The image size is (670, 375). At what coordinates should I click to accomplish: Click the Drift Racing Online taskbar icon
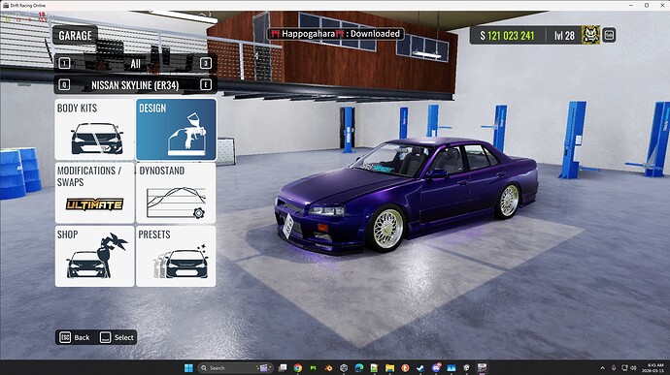482,368
